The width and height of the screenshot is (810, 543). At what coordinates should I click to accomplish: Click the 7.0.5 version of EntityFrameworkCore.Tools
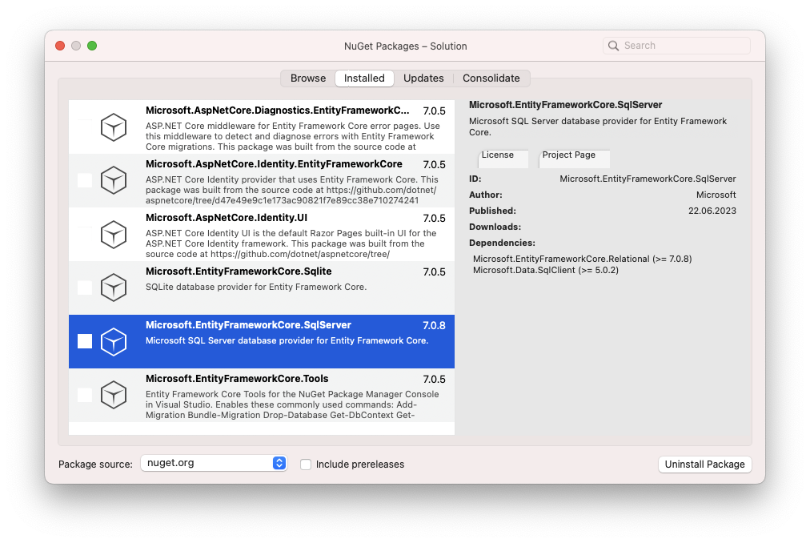click(x=434, y=379)
